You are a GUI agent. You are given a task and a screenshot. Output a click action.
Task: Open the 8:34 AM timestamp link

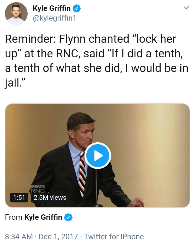tap(19, 237)
